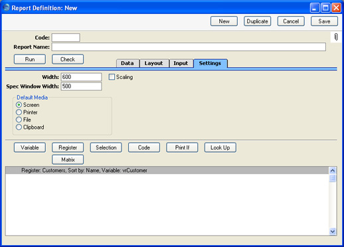This screenshot has width=344, height=247.
Task: Click the New button
Action: tap(224, 21)
